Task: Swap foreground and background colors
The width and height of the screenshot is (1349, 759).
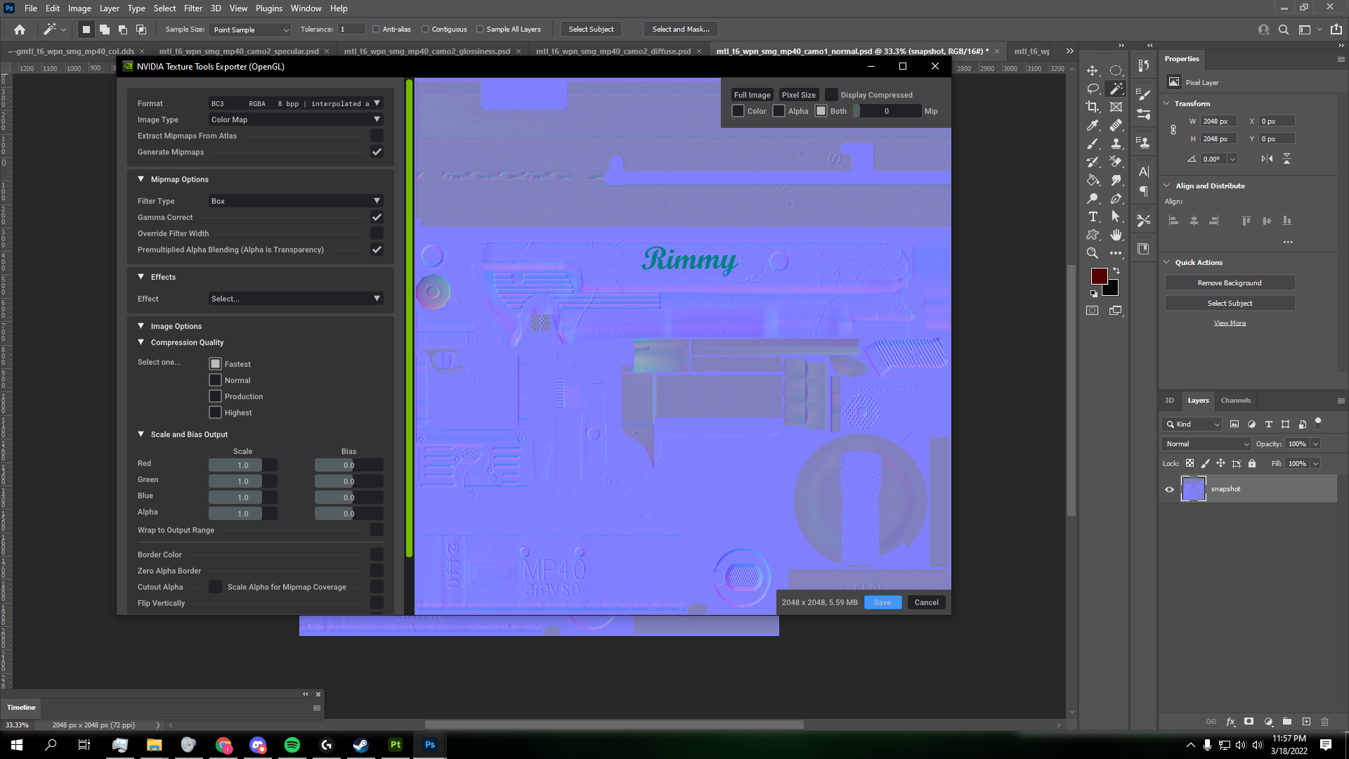Action: coord(1116,271)
